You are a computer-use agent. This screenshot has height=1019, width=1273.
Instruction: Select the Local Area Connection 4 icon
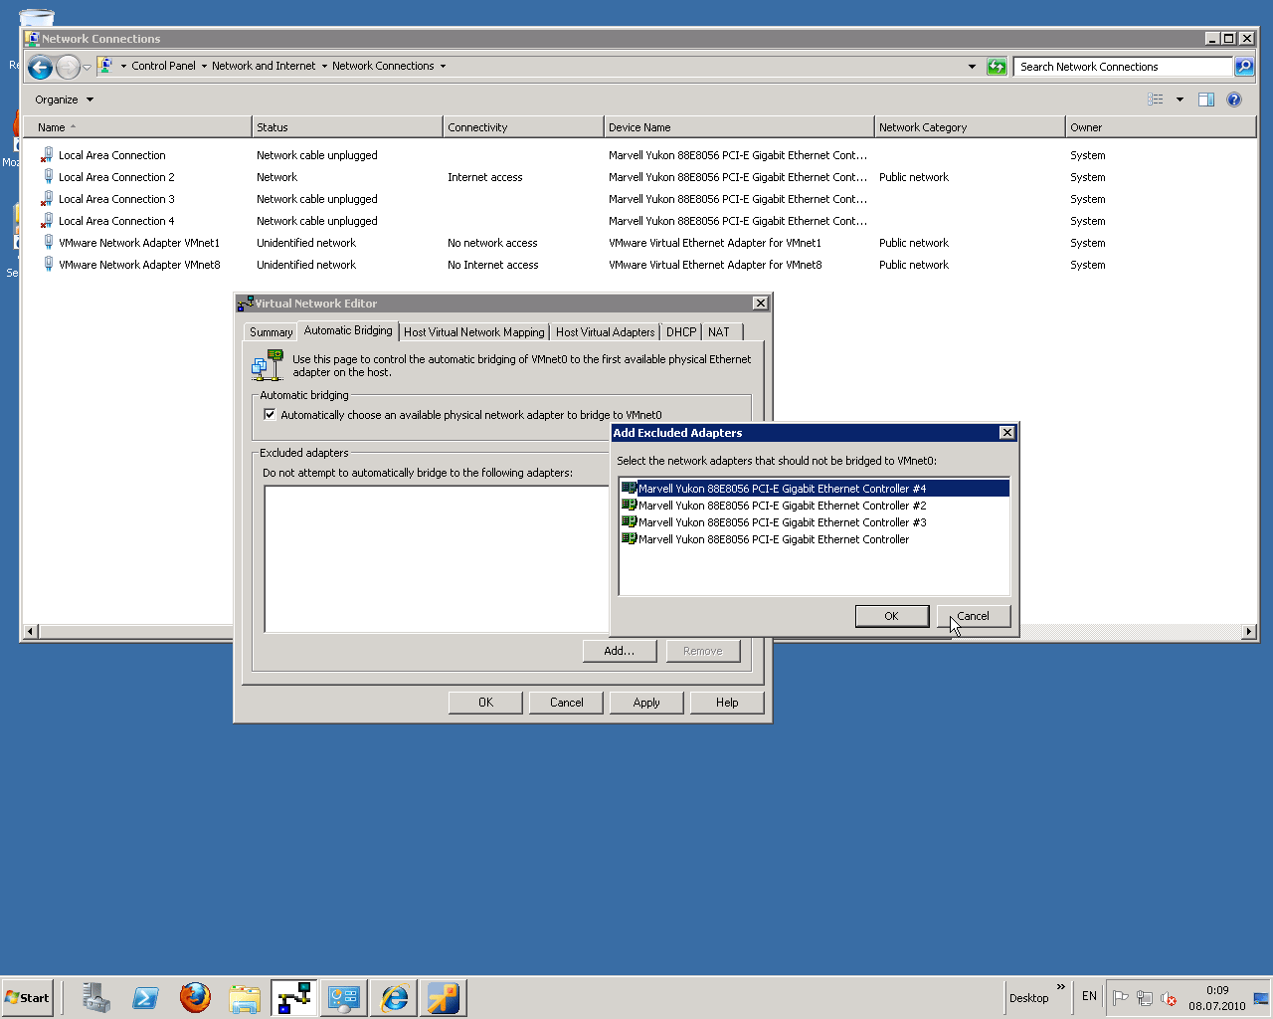tap(47, 221)
